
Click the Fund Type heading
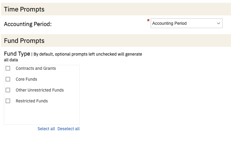coord(17,54)
